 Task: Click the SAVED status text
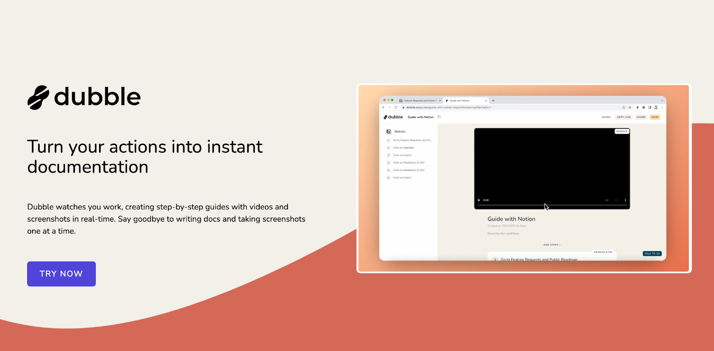pyautogui.click(x=606, y=117)
